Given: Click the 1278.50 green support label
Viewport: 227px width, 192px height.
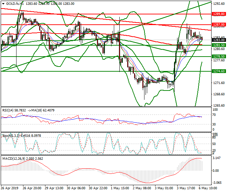Looking at the screenshot, I should pyautogui.click(x=219, y=57).
